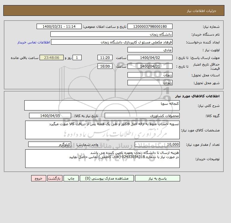Select the شماره نیاز field 1200003798000180
Viewport: 231px width, 223px height.
tap(150, 26)
